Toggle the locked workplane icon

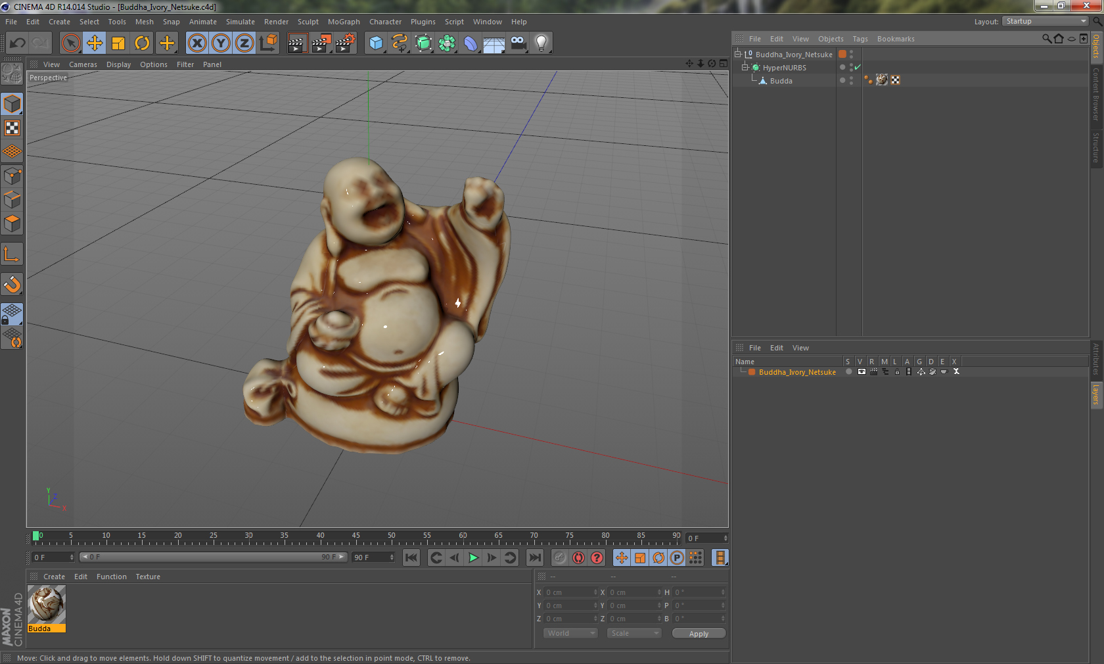tap(12, 314)
